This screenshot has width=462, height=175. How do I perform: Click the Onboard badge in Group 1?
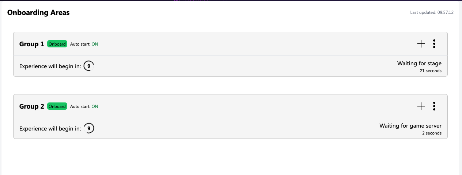(x=57, y=44)
